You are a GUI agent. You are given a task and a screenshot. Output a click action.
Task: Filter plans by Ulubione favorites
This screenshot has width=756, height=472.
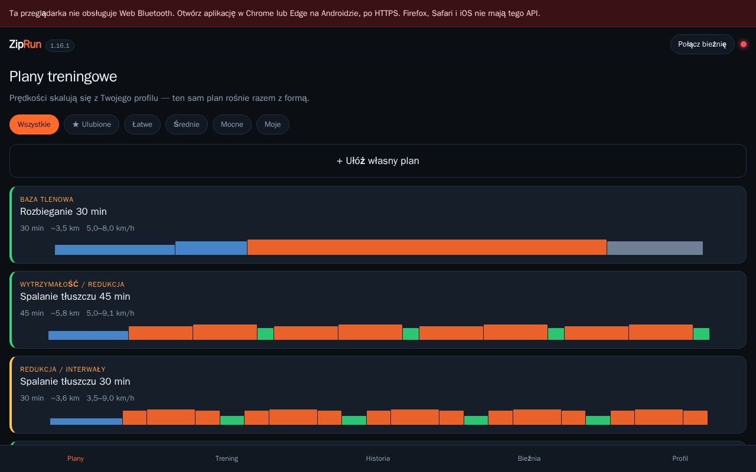[92, 124]
